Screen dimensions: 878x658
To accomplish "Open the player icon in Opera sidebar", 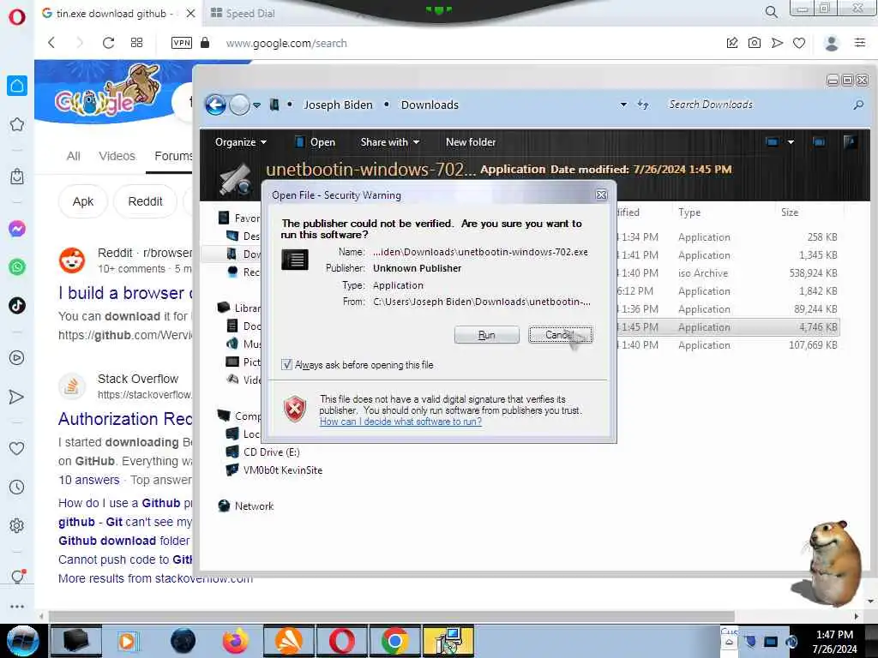I will click(17, 358).
